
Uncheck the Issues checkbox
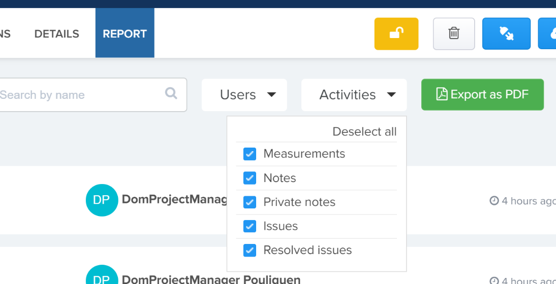click(250, 226)
